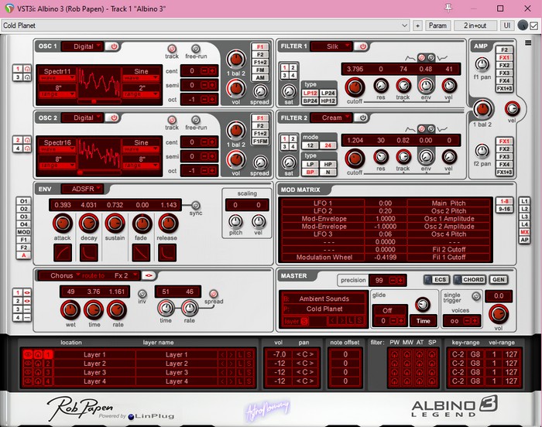Open Filter 2 Cream type dropdown
This screenshot has width=542, height=427.
(x=331, y=118)
